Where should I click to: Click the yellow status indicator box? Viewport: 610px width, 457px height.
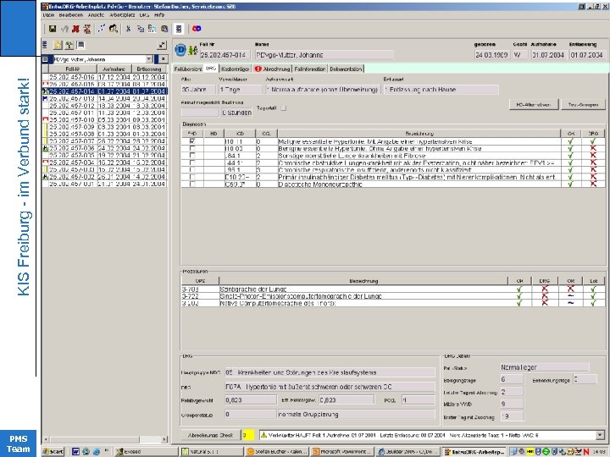(x=247, y=435)
